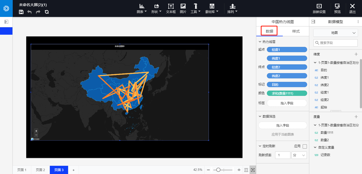Click the 经度1 start point field pill
Viewport: 362px width, 174px height.
tap(287, 50)
